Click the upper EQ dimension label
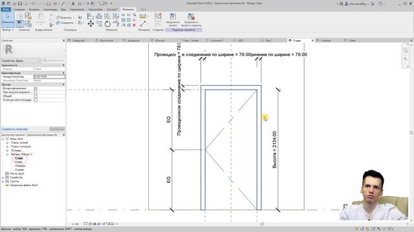The height and width of the screenshot is (232, 414). pyautogui.click(x=168, y=120)
